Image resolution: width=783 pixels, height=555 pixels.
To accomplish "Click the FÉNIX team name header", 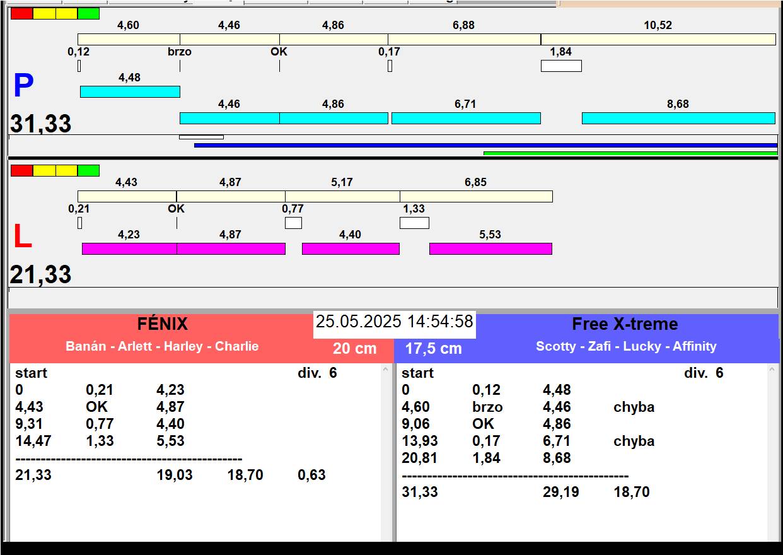I will 163,324.
